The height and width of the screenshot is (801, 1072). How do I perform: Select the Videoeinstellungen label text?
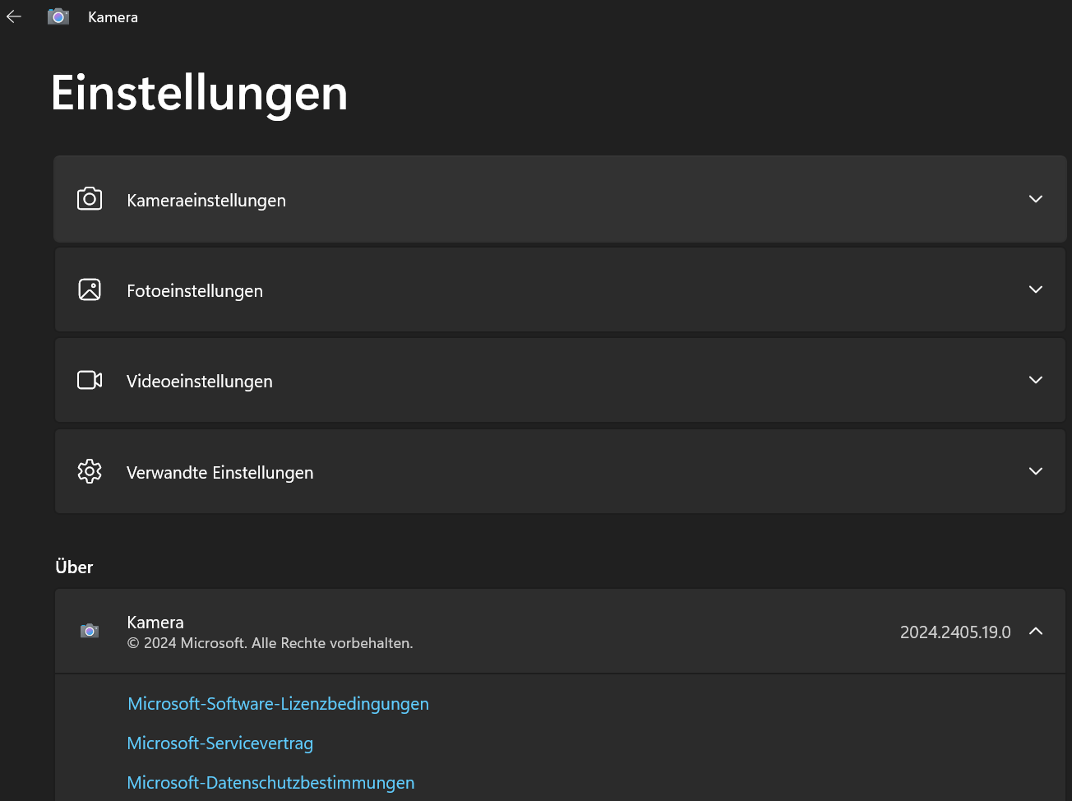(200, 382)
